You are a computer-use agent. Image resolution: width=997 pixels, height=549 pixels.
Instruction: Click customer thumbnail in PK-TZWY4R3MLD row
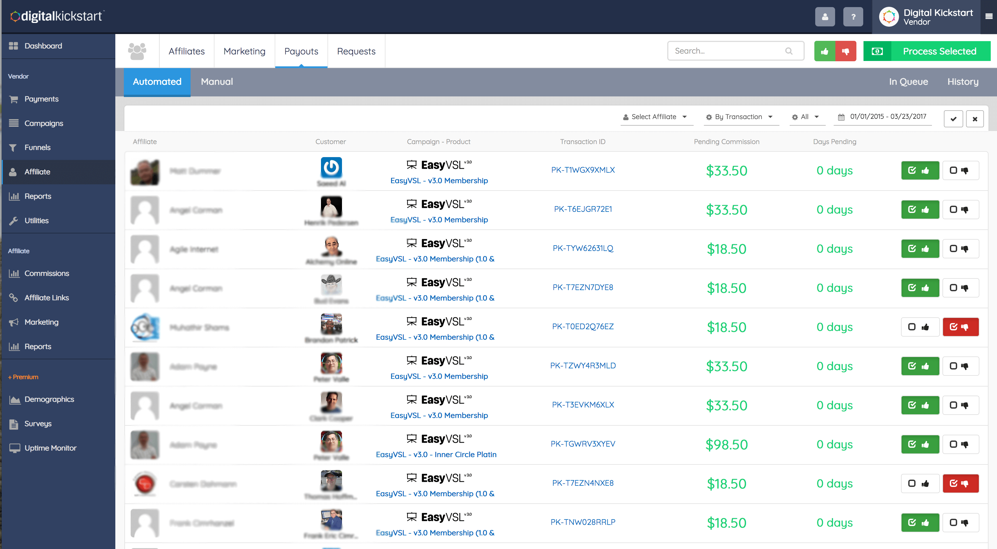(x=331, y=363)
